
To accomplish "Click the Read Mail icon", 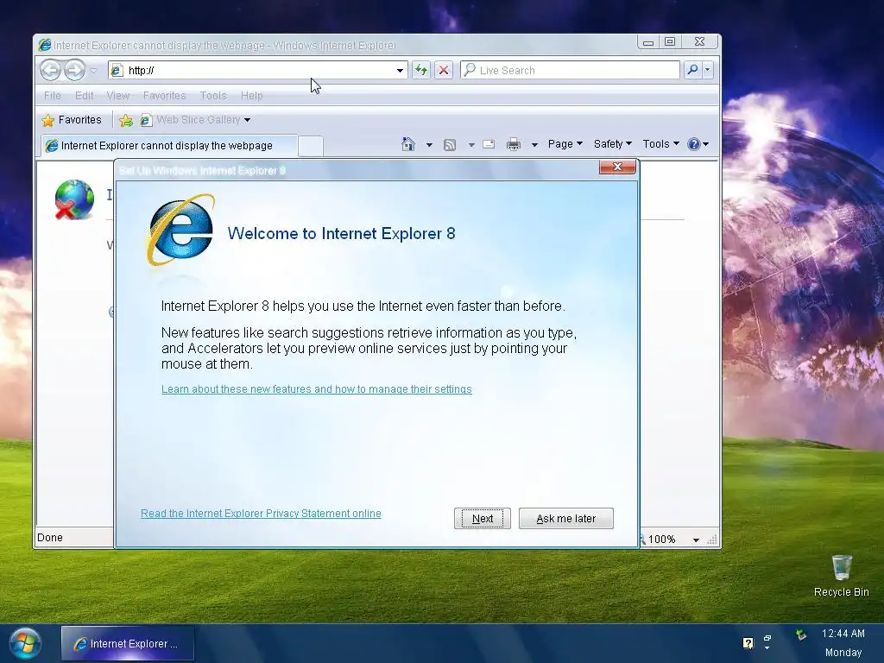I will tap(489, 145).
